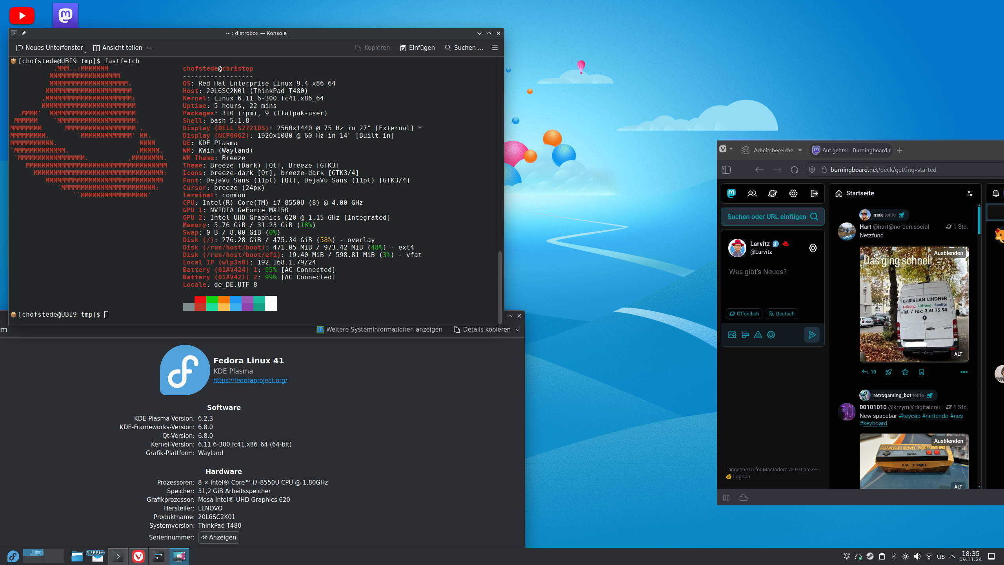Expand the Ansicht teilen dropdown arrow
The image size is (1004, 565).
149,48
